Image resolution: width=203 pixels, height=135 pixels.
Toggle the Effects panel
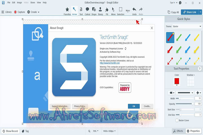178,131
